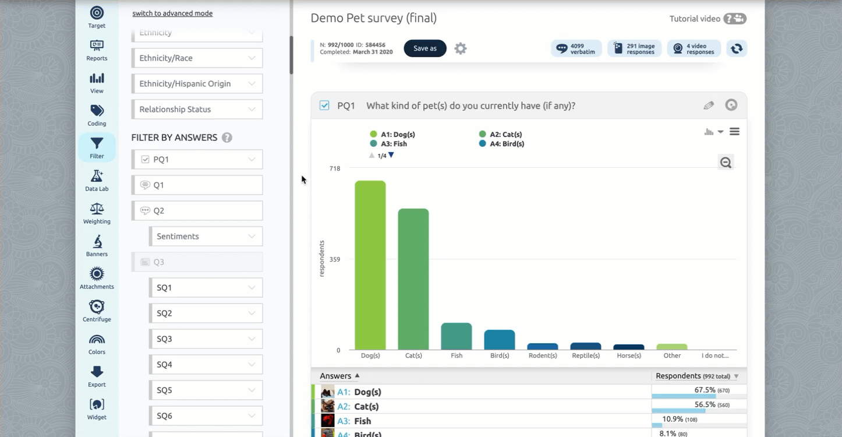Open the chart type dropdown
Viewport: 842px width, 437px height.
click(713, 132)
